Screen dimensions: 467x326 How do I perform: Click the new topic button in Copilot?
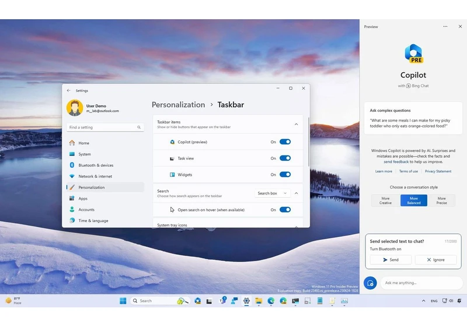coord(370,283)
